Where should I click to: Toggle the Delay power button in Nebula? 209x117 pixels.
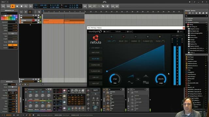[x=123, y=37]
